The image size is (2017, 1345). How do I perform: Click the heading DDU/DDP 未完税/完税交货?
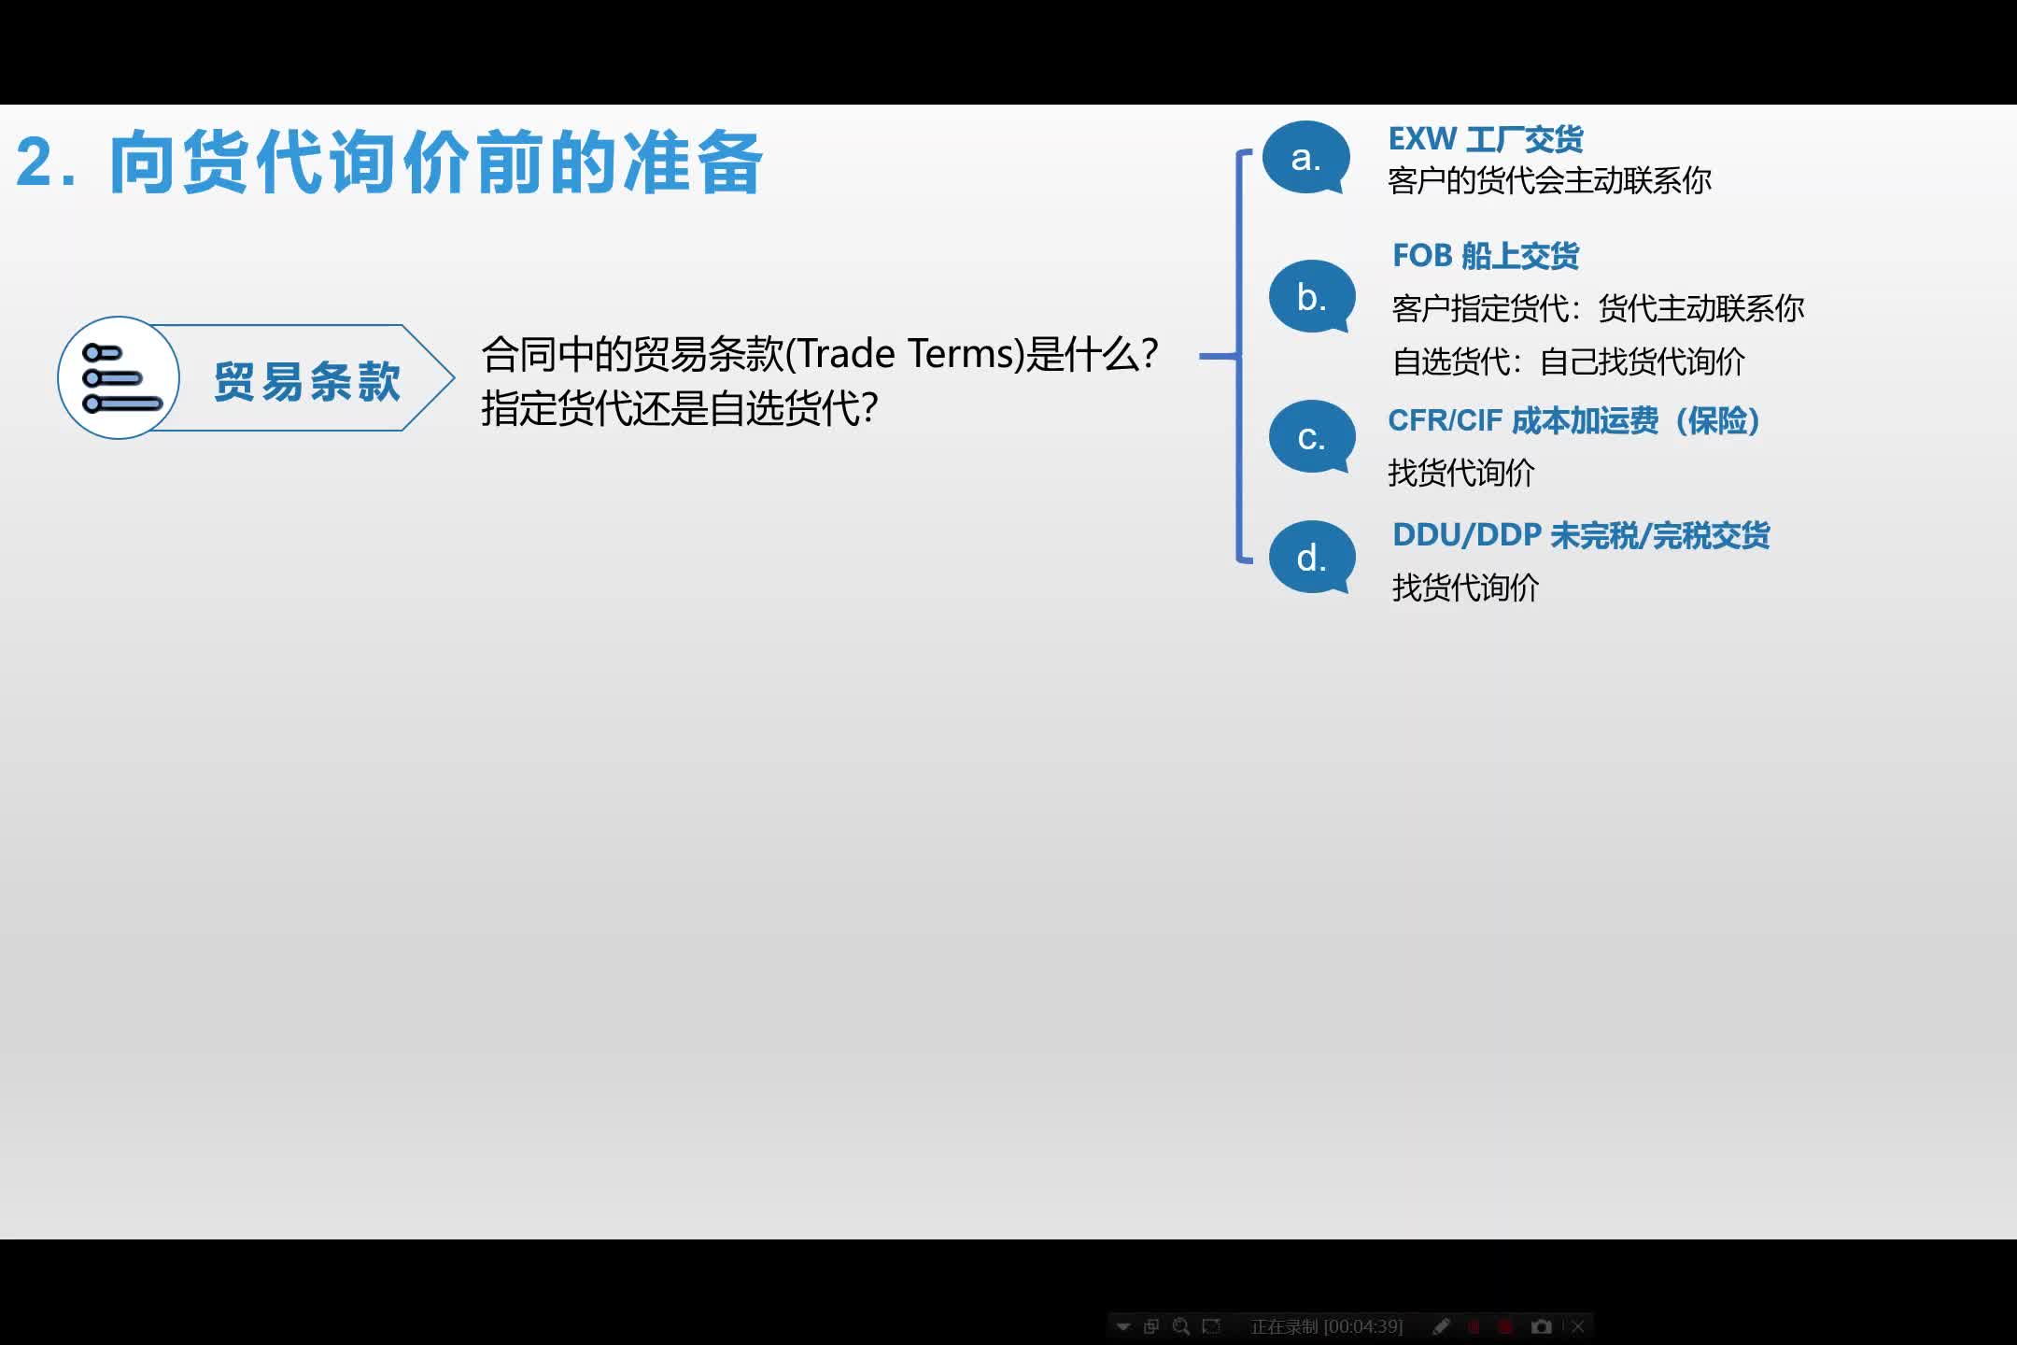coord(1581,535)
